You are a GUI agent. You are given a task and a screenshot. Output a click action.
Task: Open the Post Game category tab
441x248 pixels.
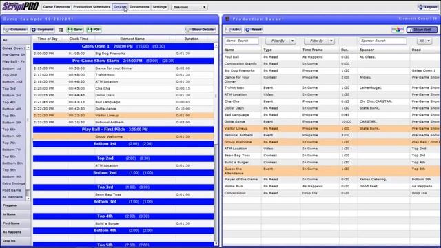[x=16, y=223]
